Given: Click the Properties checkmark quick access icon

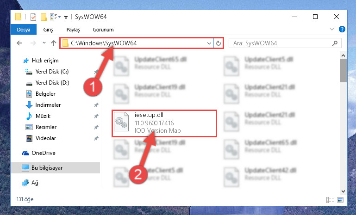Looking at the screenshot, I should click(33, 17).
